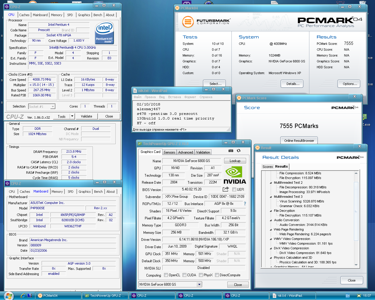The width and height of the screenshot is (375, 300).
Task: Launch Internet Explorer from quick launch
Action: tap(23, 296)
